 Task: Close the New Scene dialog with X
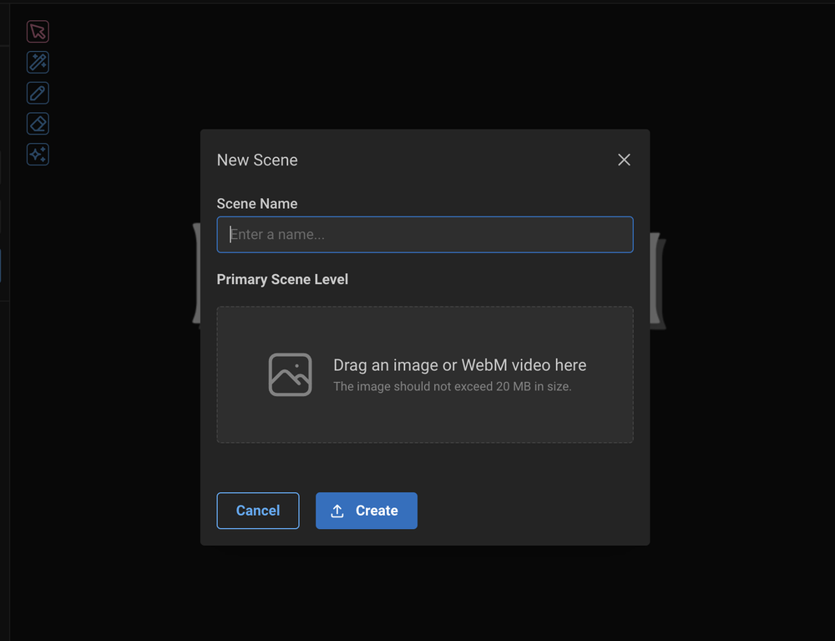pyautogui.click(x=624, y=160)
